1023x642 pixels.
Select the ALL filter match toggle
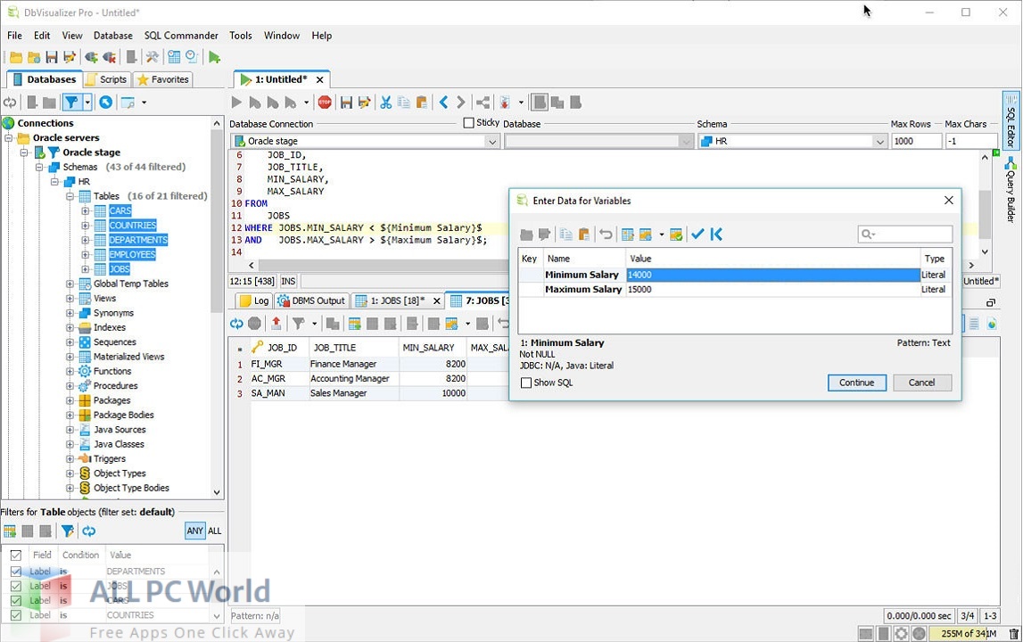click(x=215, y=531)
